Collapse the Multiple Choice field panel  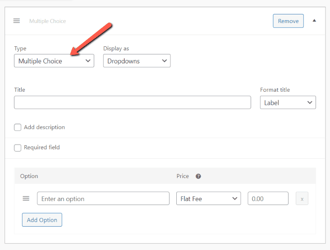click(x=314, y=21)
